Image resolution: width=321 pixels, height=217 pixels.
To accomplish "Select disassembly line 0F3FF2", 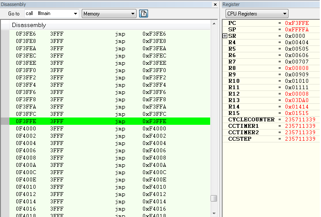I will coord(110,78).
